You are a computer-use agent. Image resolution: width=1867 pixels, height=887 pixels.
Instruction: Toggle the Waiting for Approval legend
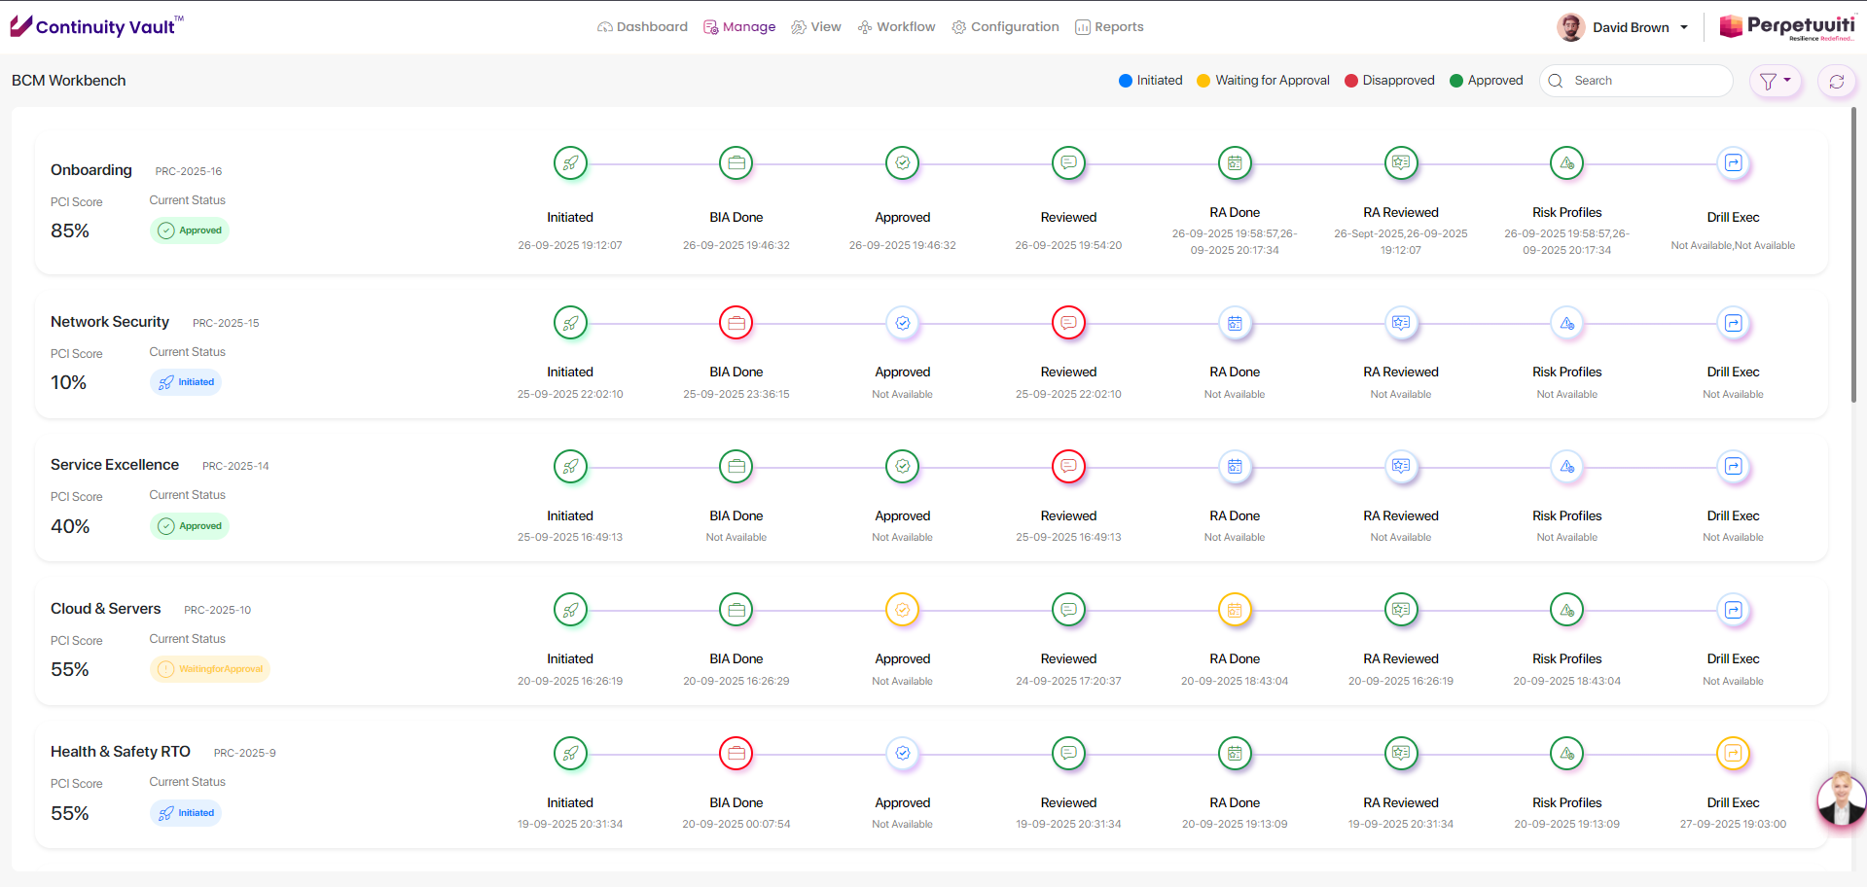pyautogui.click(x=1263, y=81)
